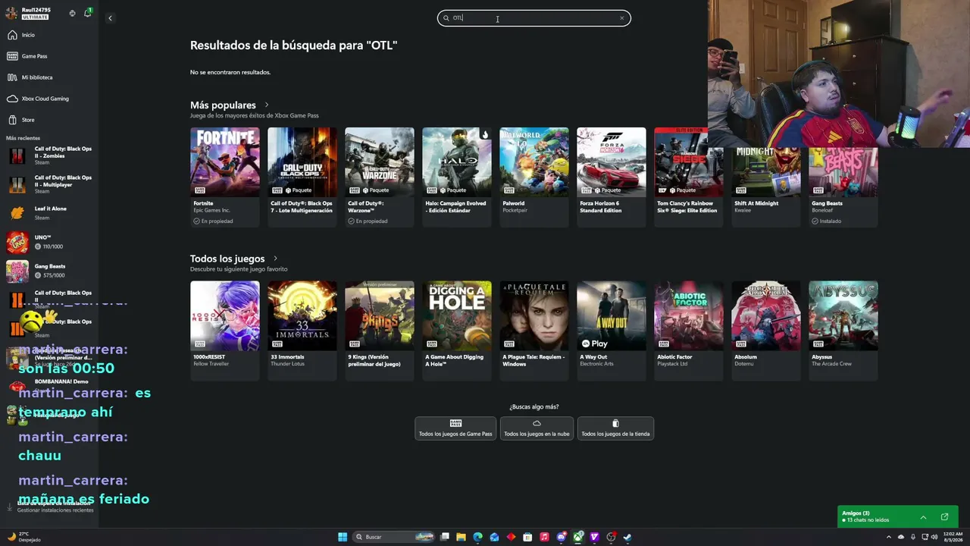Screen dimensions: 970x546
Task: Open Apple Music from the taskbar
Action: click(545, 537)
